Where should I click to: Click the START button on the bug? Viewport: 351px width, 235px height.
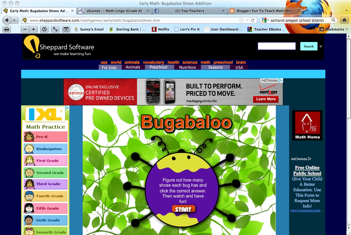pos(183,209)
